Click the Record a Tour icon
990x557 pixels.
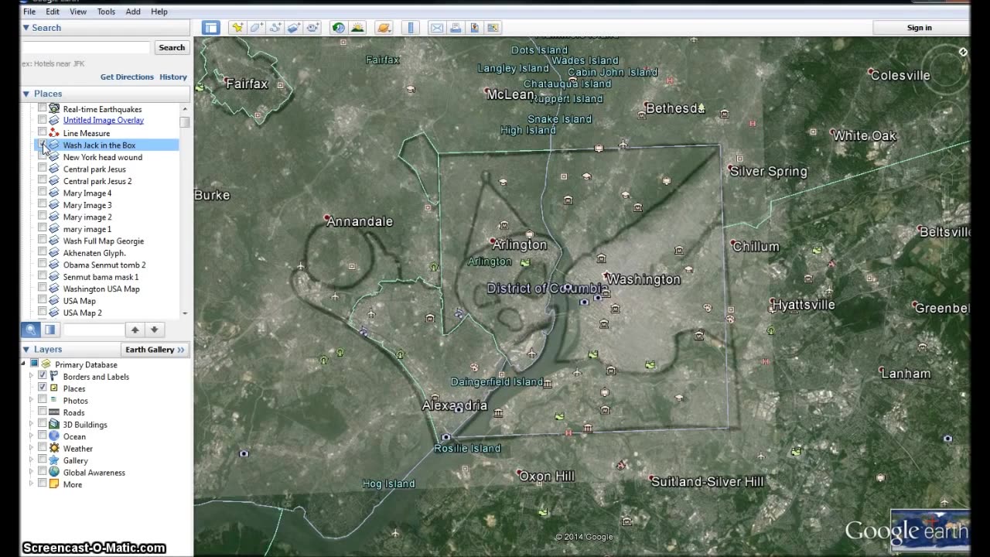coord(312,28)
